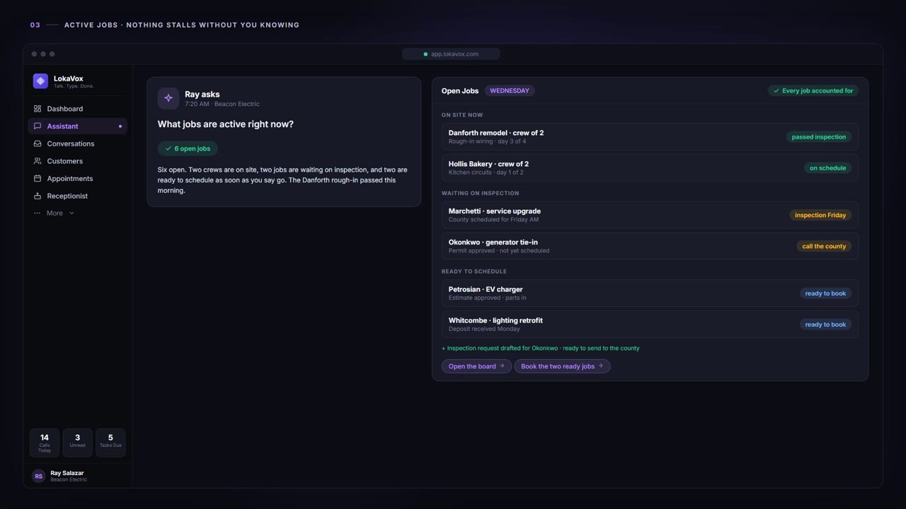Viewport: 906px width, 509px height.
Task: Open the Danforth remodel job row
Action: click(x=650, y=136)
